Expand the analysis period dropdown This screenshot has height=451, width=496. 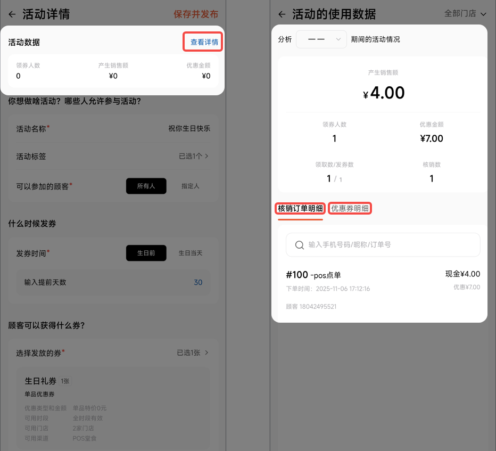coord(321,39)
